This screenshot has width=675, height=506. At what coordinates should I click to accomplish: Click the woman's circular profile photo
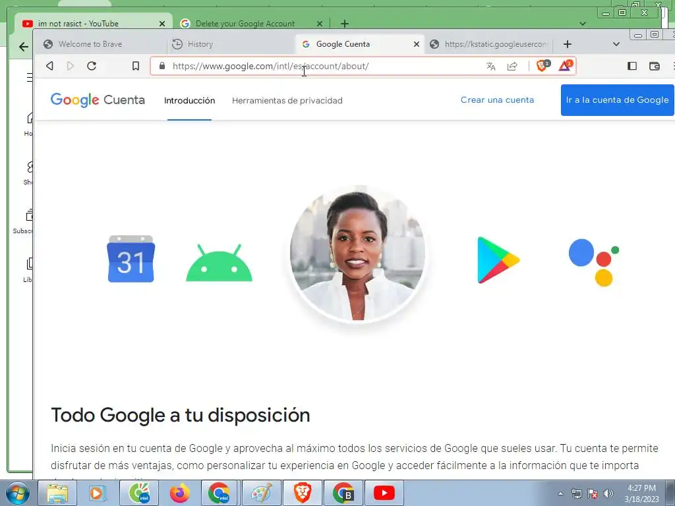[357, 254]
